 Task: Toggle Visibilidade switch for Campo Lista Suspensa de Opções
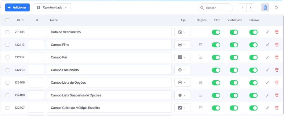pos(234,95)
